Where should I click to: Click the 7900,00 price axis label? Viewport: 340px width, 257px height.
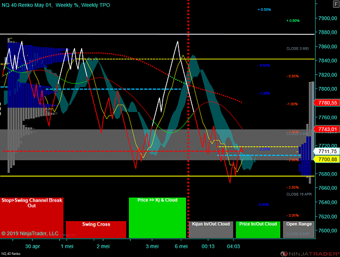pyautogui.click(x=327, y=18)
